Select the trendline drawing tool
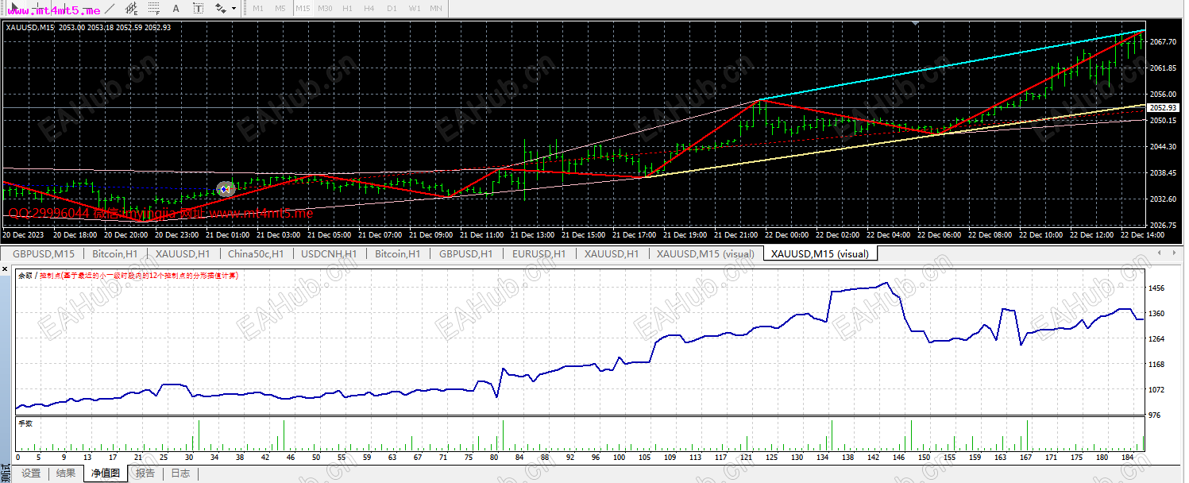Image resolution: width=1189 pixels, height=483 pixels. point(110,8)
